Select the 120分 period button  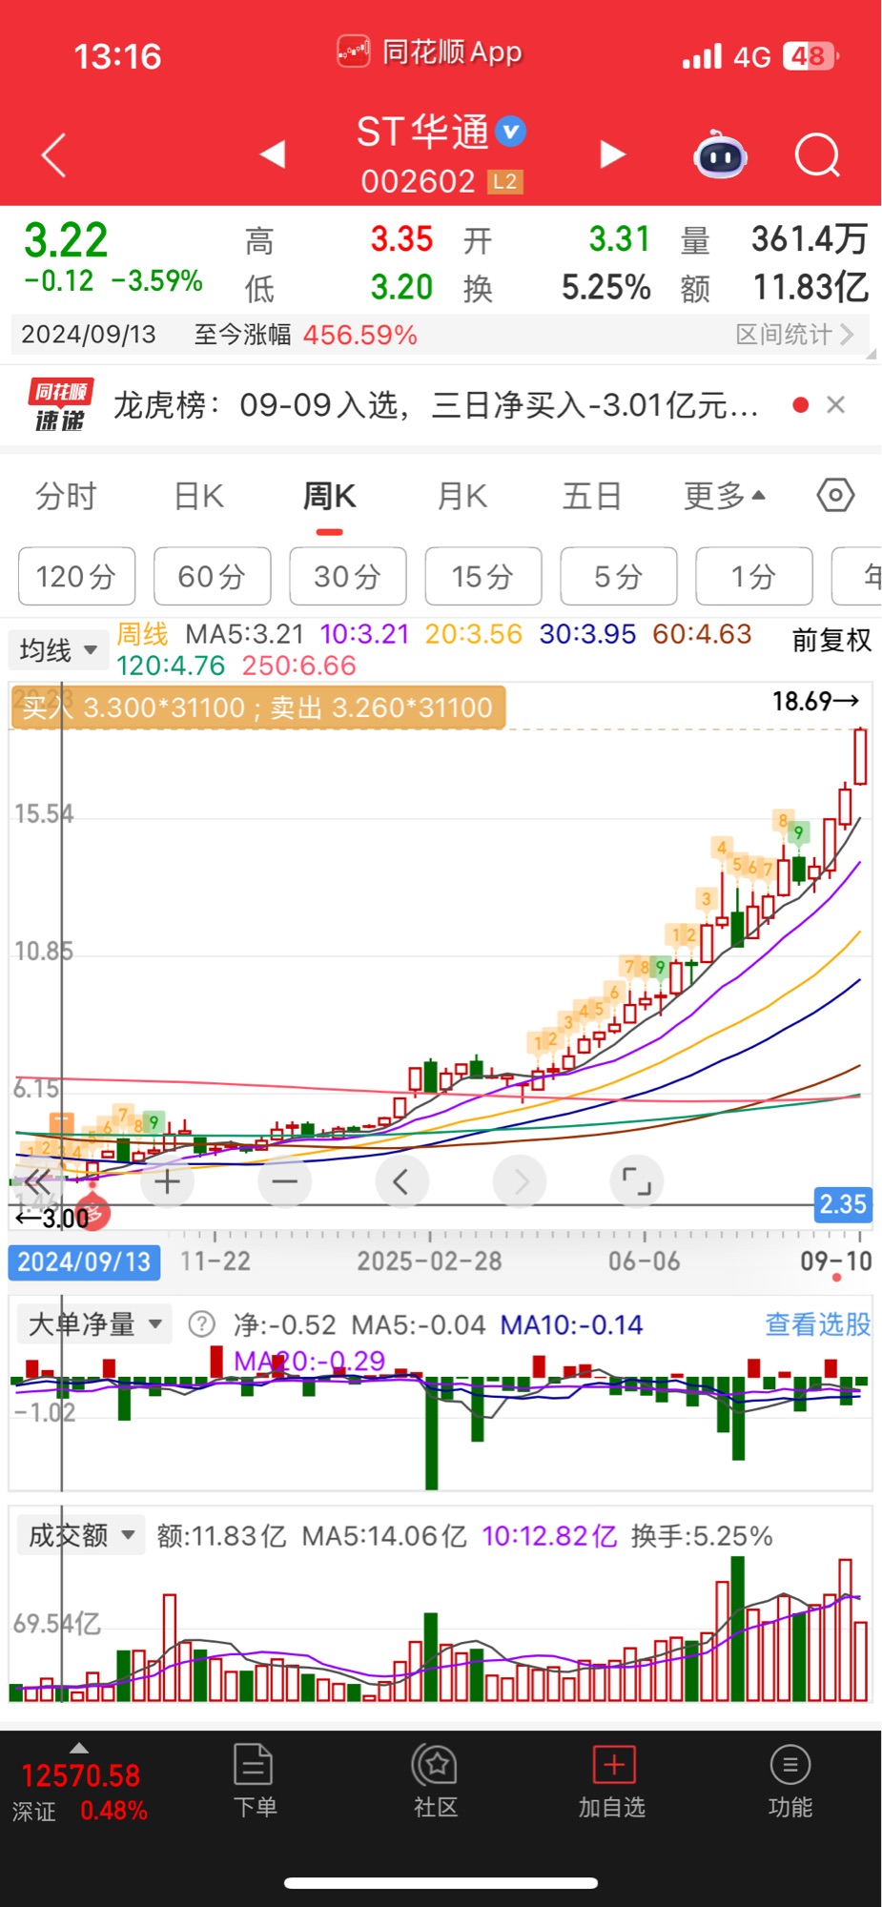click(x=76, y=576)
